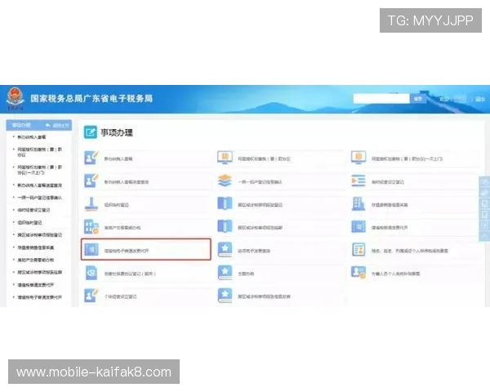Open 新办纳税人套餐进度查询 icon in grid

click(91, 181)
